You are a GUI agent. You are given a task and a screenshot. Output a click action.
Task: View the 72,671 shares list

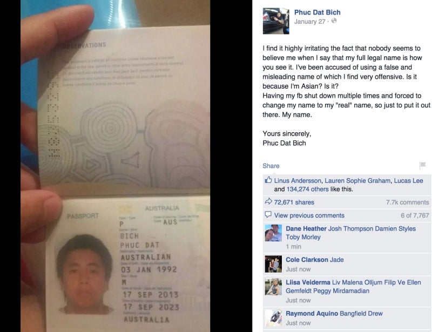[x=294, y=202]
